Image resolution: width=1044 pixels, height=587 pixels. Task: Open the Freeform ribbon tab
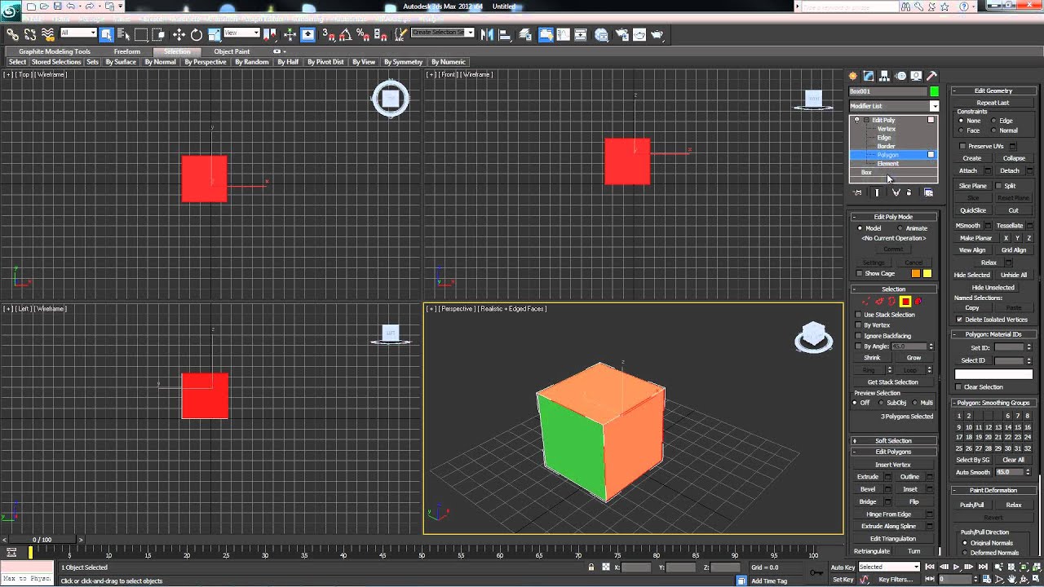point(126,51)
